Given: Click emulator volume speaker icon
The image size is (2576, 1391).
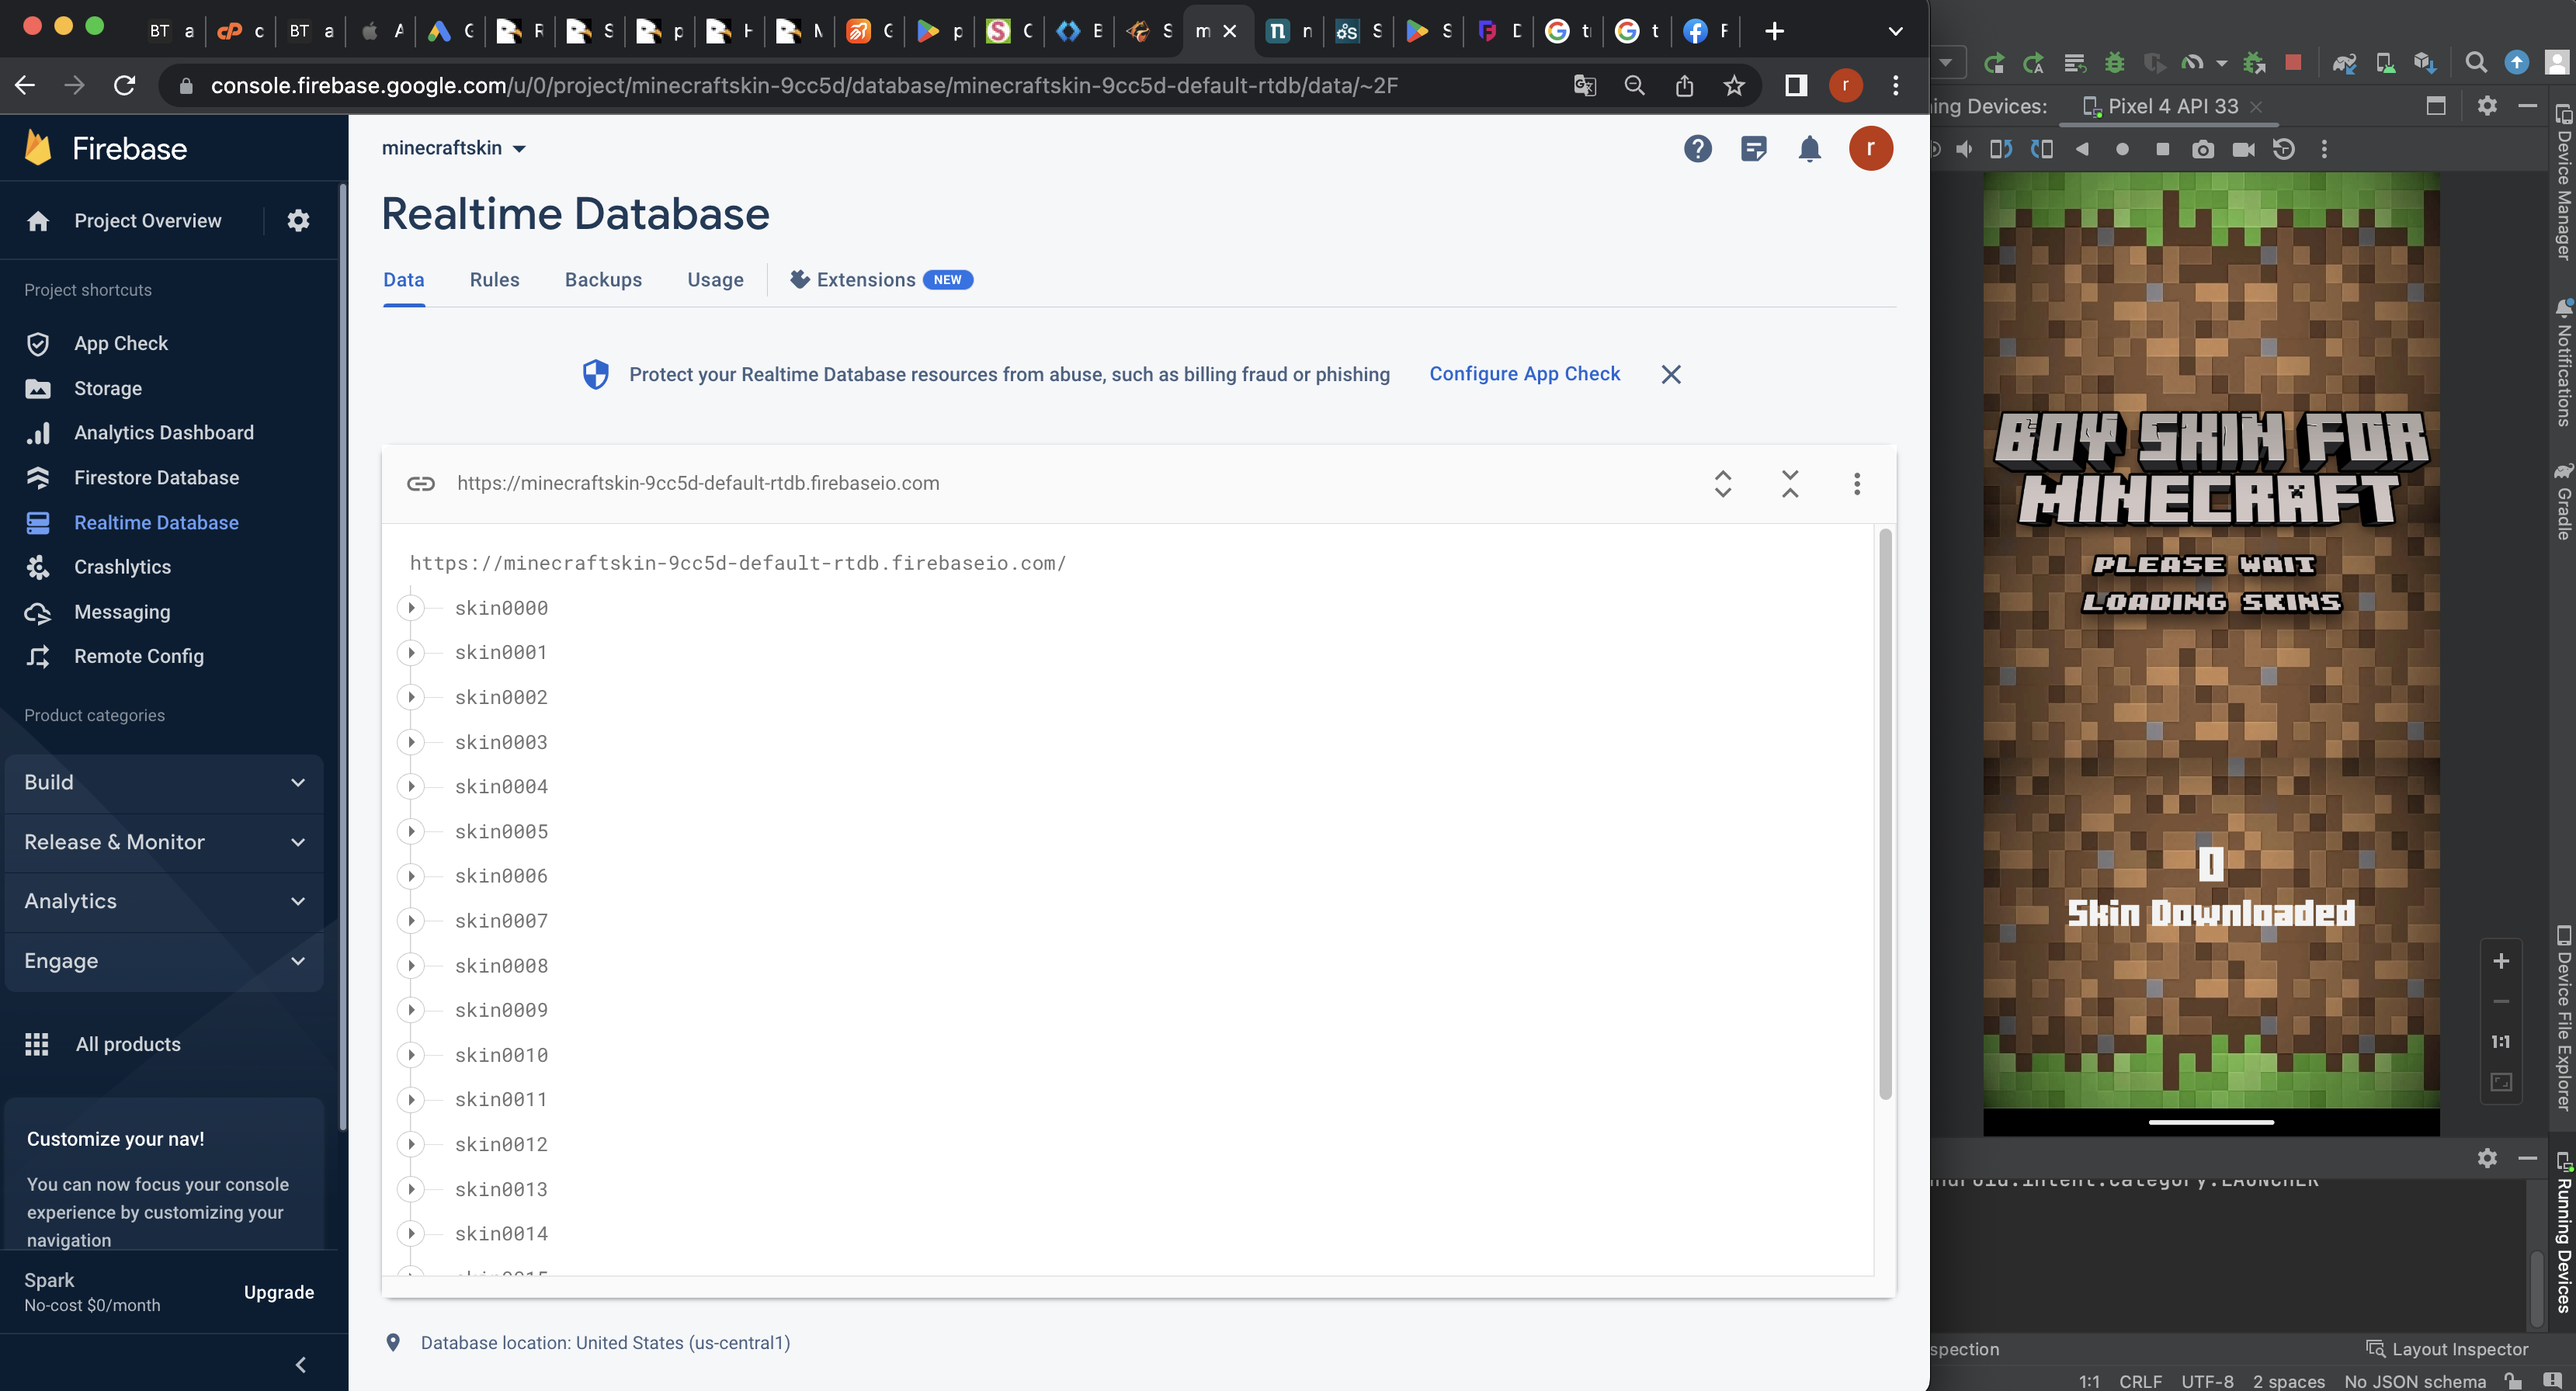Looking at the screenshot, I should pos(1964,150).
